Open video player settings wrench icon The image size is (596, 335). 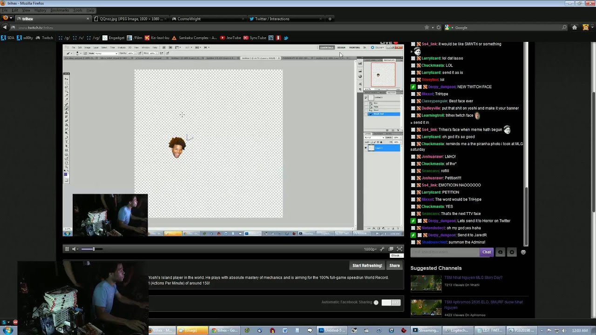382,249
